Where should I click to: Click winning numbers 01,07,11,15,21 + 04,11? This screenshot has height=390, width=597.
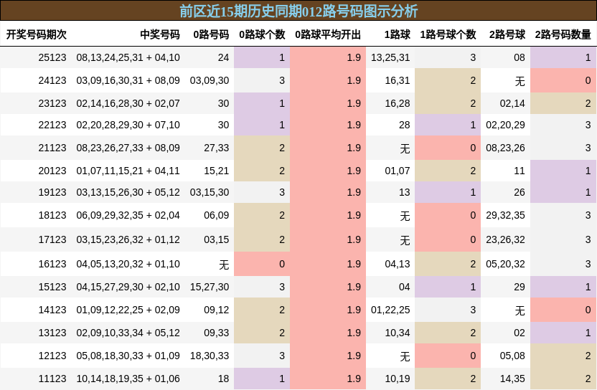128,171
